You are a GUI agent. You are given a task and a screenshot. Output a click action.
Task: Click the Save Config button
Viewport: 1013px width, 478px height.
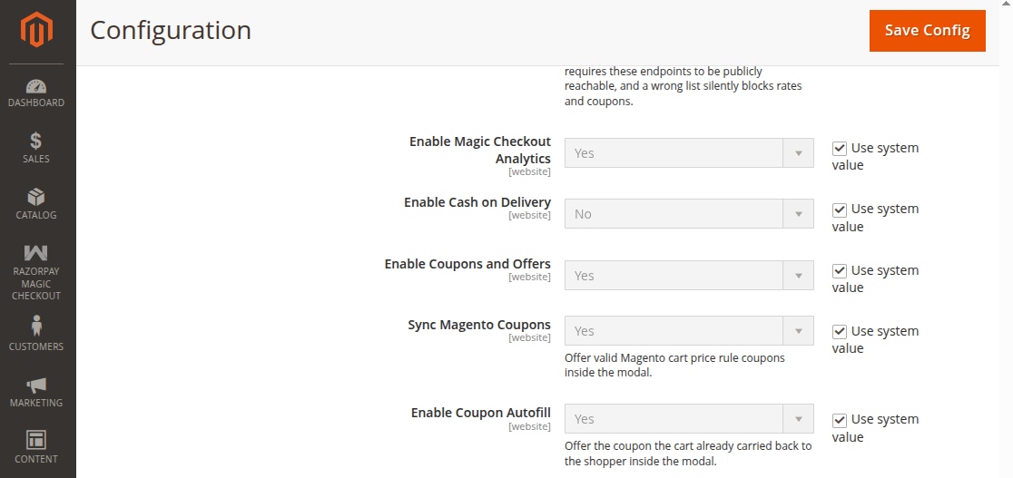[x=927, y=30]
